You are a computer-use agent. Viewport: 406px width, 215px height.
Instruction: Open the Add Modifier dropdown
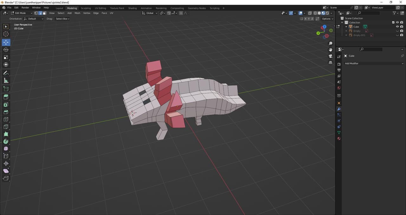(x=374, y=63)
